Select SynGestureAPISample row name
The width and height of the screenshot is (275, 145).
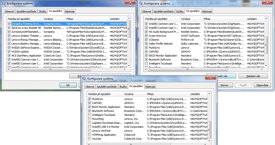coord(26,32)
